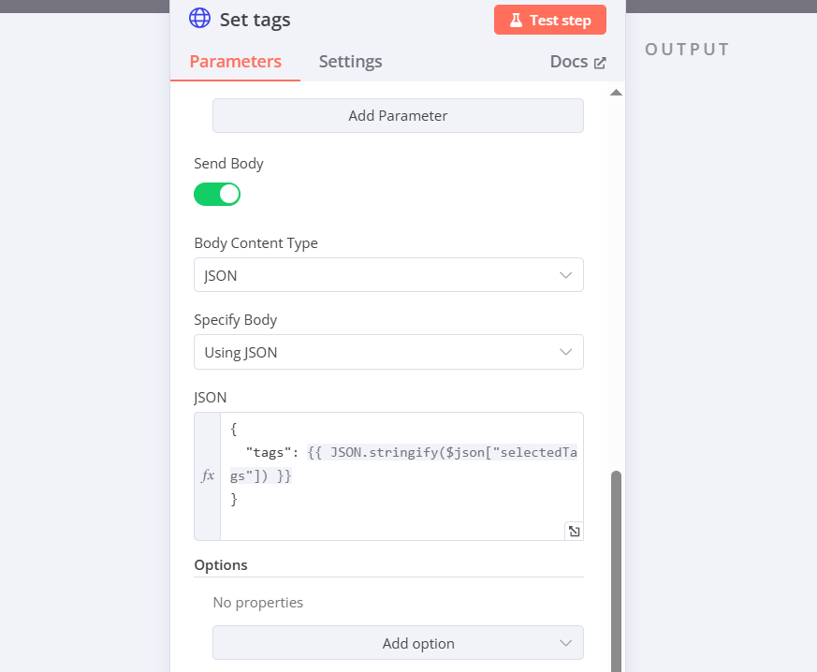Click the scroll-up arrow above the scrollbar

pos(616,93)
